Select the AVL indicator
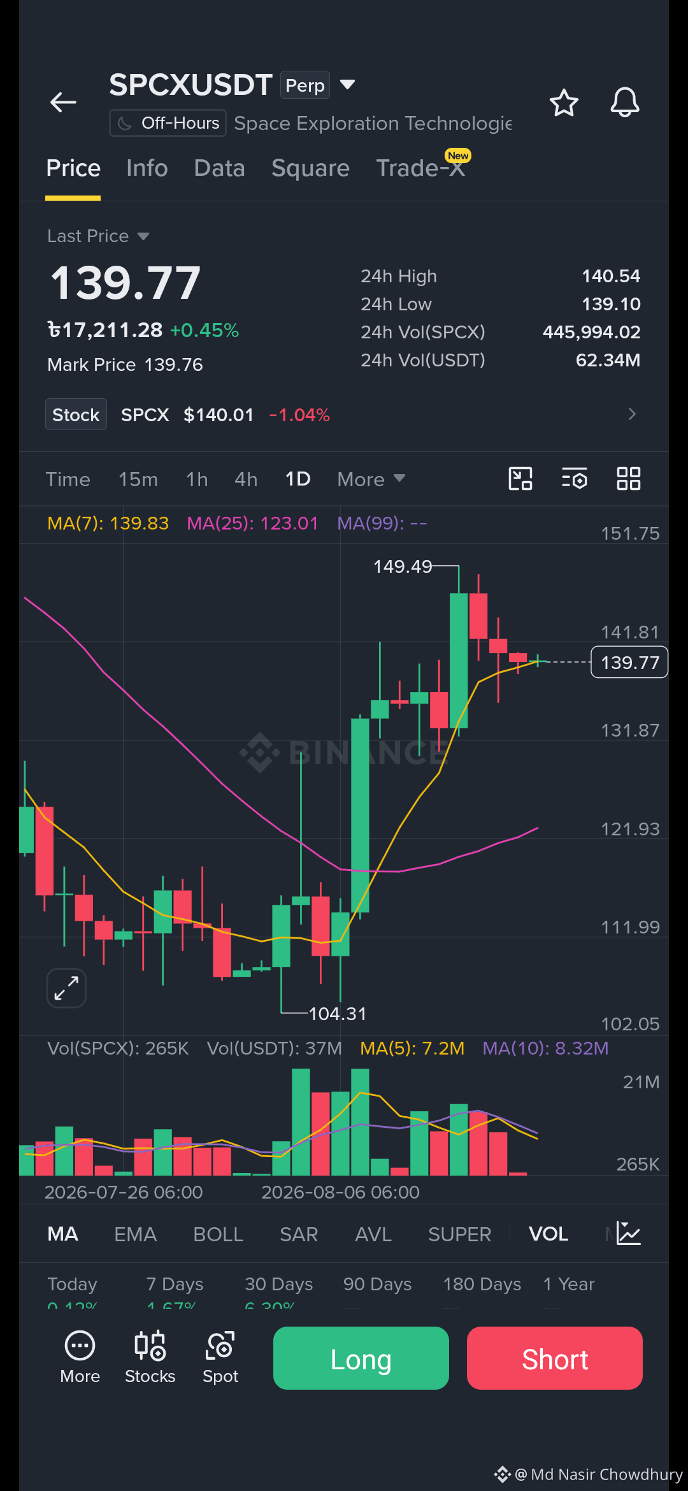688x1491 pixels. pyautogui.click(x=373, y=1234)
